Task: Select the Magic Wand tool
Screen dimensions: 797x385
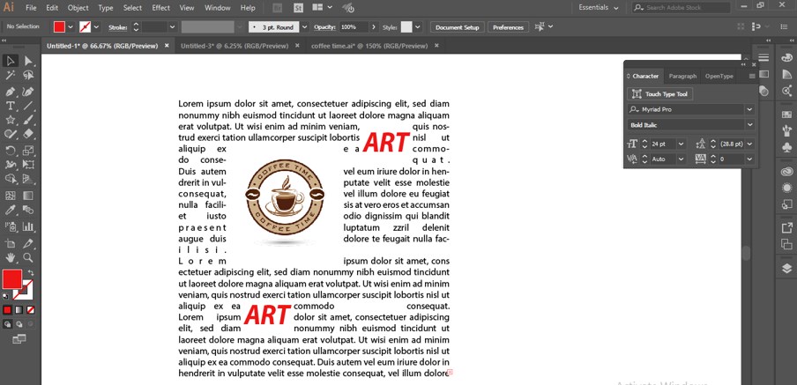Action: [11, 76]
